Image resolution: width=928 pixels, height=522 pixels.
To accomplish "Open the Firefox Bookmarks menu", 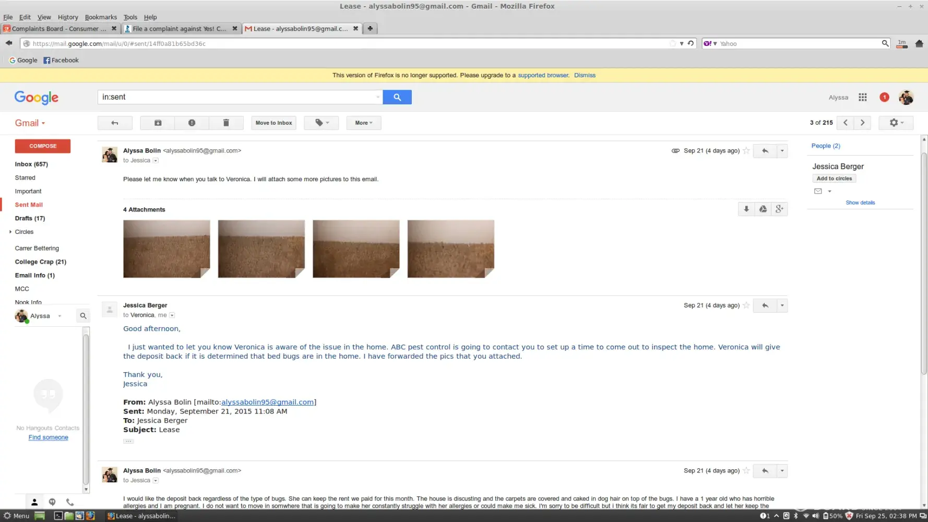I will coord(101,17).
